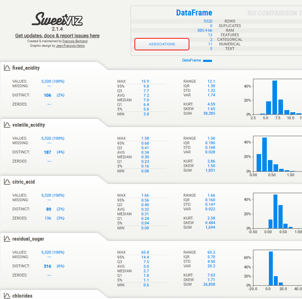This screenshot has width=302, height=299.
Task: Click citric_acid SKEW value 0.484
Action: click(210, 223)
